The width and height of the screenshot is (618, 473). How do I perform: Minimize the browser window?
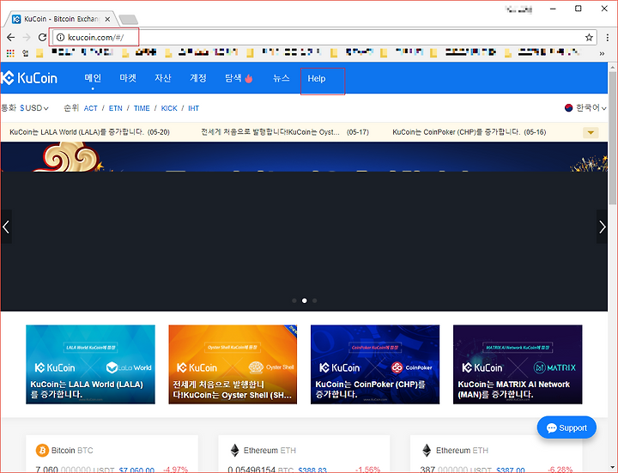point(553,9)
